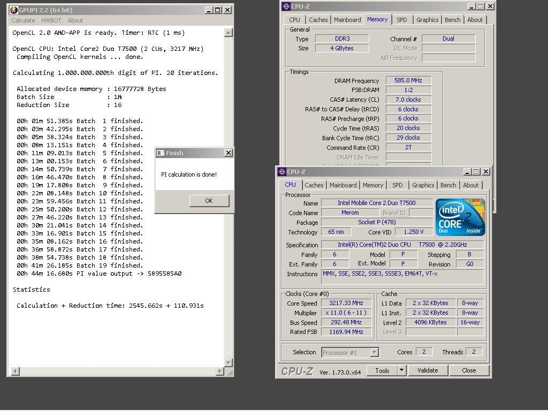Click the CPU-Z icon in Memory window title
Screen dimensions: 548x411
click(x=286, y=6)
